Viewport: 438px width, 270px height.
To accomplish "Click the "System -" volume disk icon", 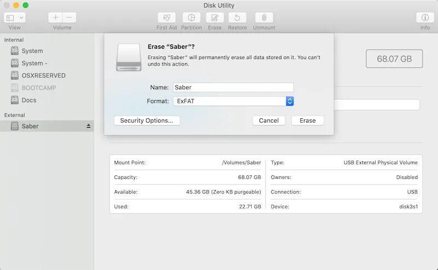I will pos(15,63).
